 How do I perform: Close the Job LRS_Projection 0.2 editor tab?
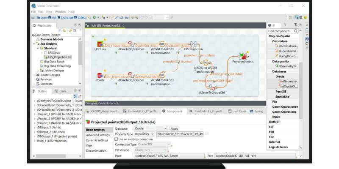point(123,25)
